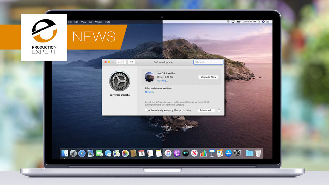Click the large Software Update gear icon
Viewport: 329px width, 185px height.
point(120,81)
